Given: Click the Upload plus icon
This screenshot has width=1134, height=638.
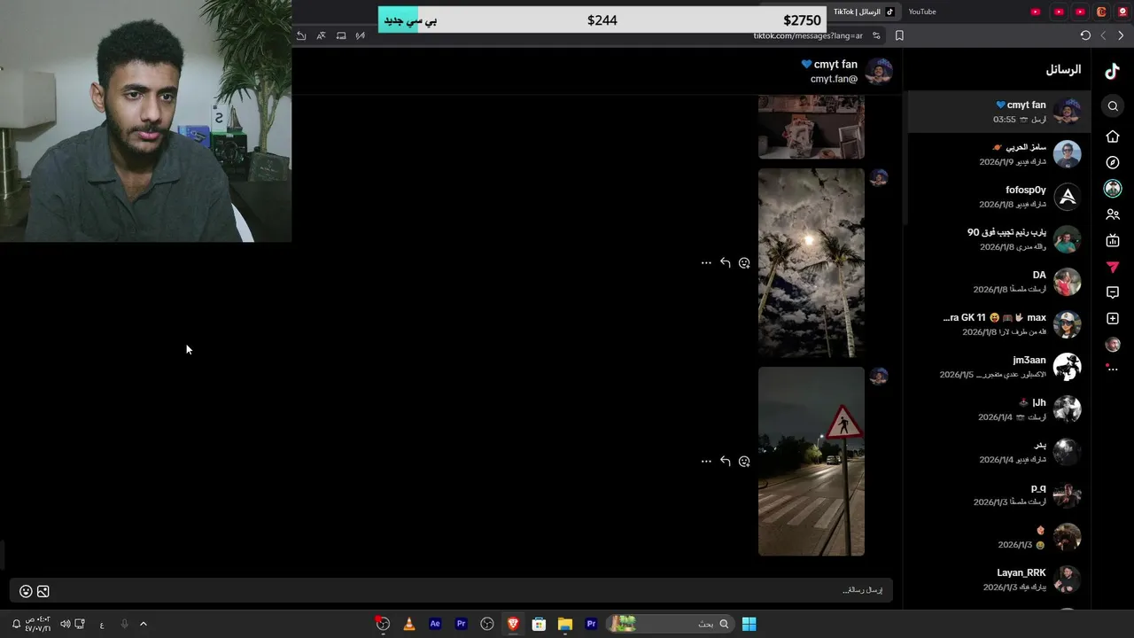Looking at the screenshot, I should [x=1113, y=318].
